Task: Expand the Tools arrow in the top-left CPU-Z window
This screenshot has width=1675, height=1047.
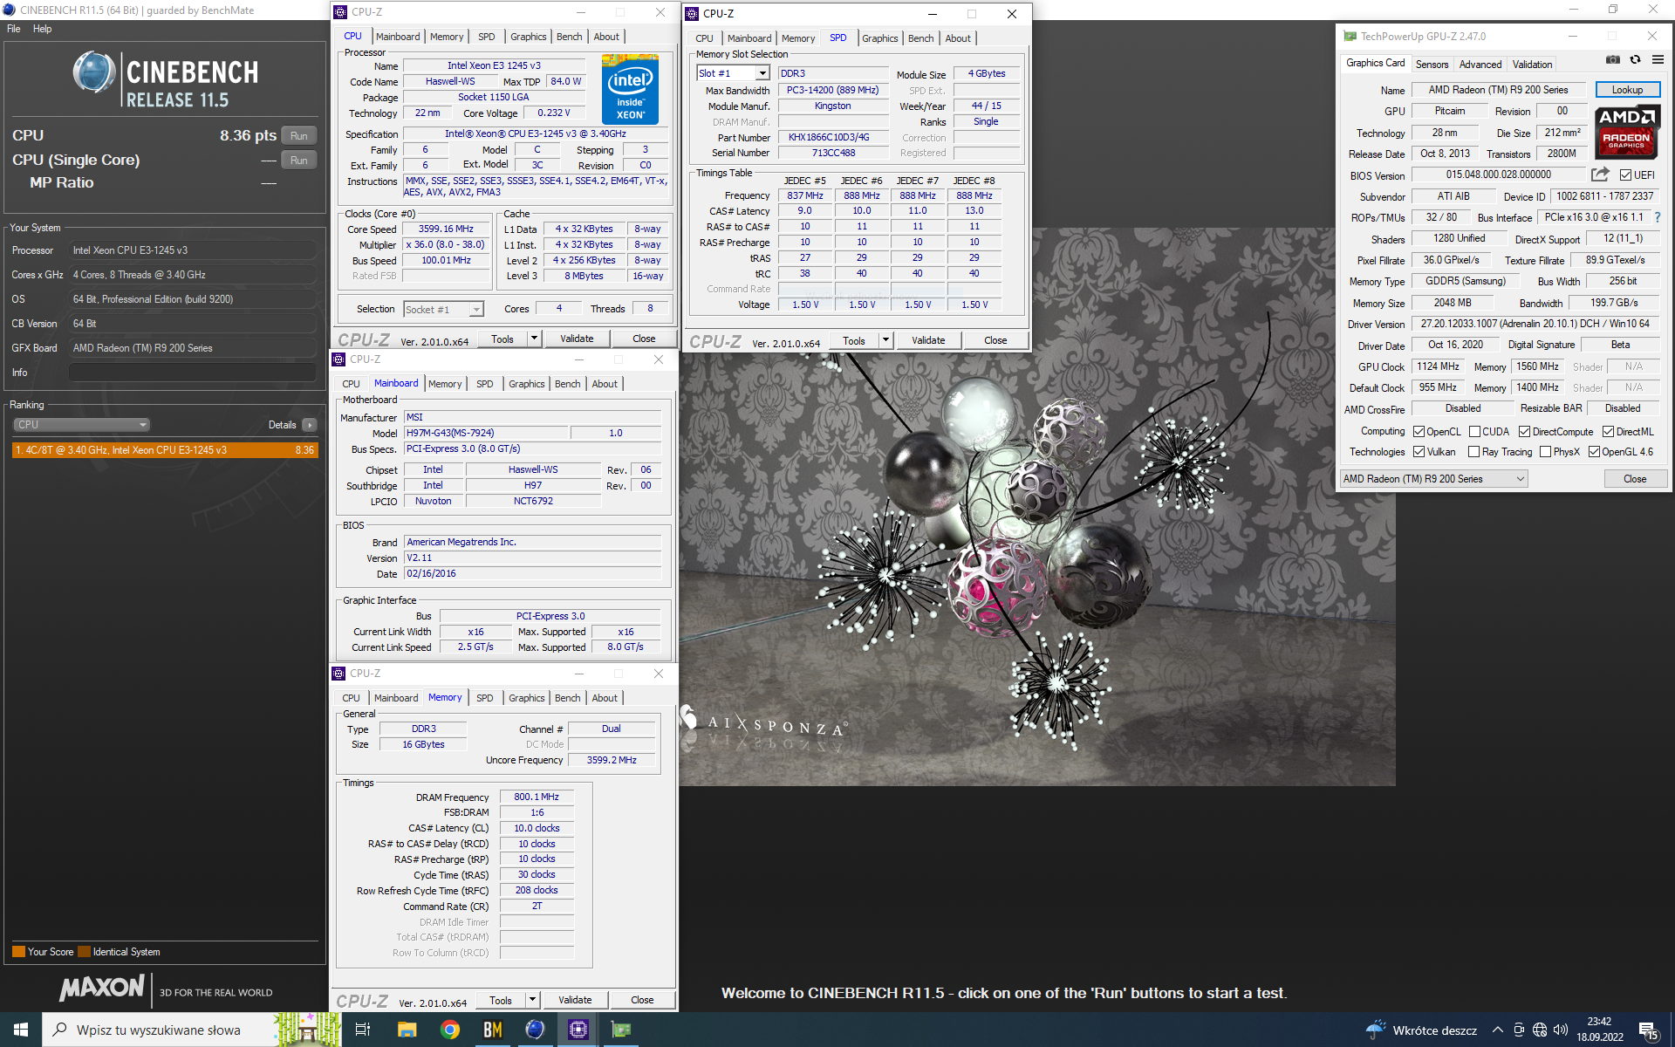Action: tap(534, 339)
